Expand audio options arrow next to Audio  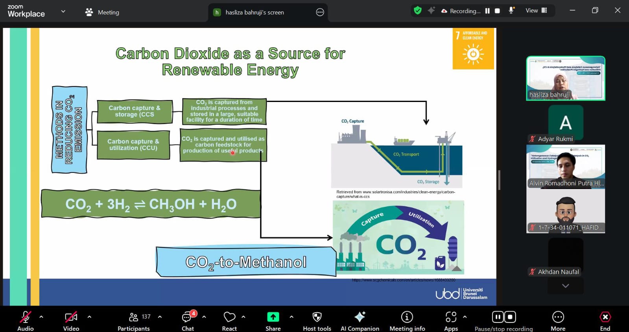tap(41, 317)
